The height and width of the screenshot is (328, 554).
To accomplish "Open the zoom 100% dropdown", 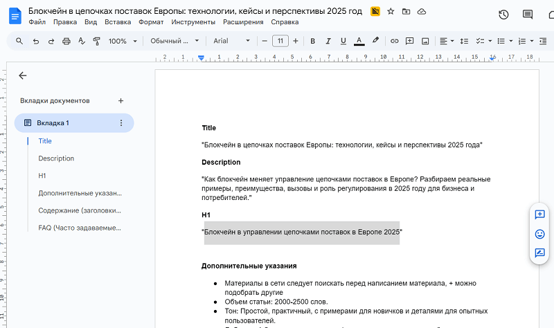I will tap(123, 41).
